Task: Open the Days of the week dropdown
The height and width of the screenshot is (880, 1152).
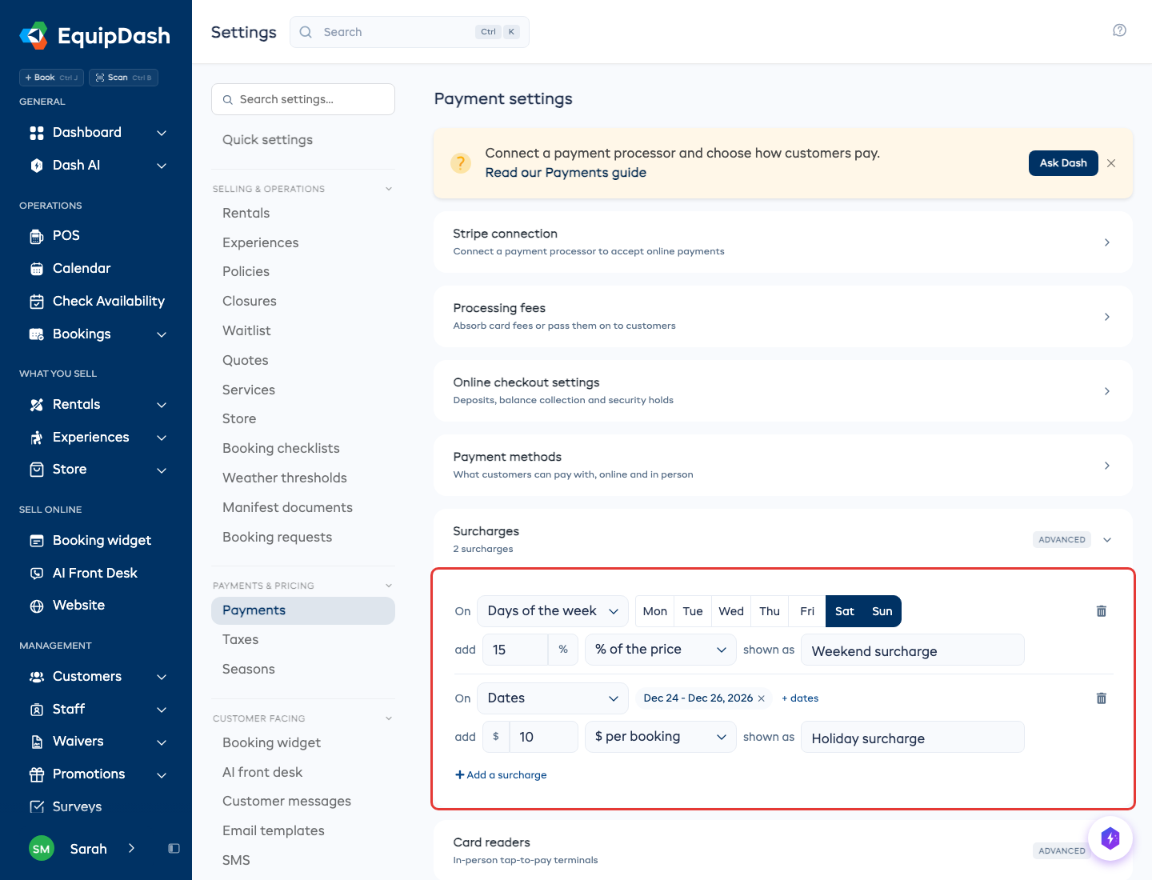Action: 553,611
